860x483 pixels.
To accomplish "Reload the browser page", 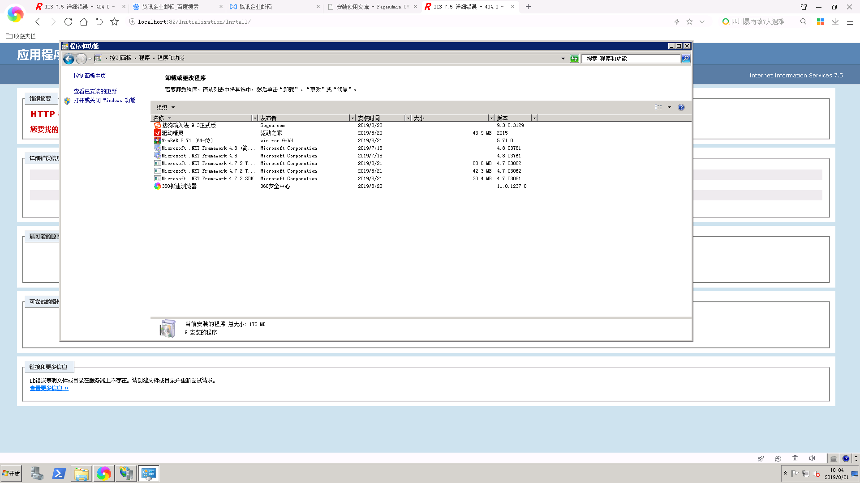I will pos(68,21).
